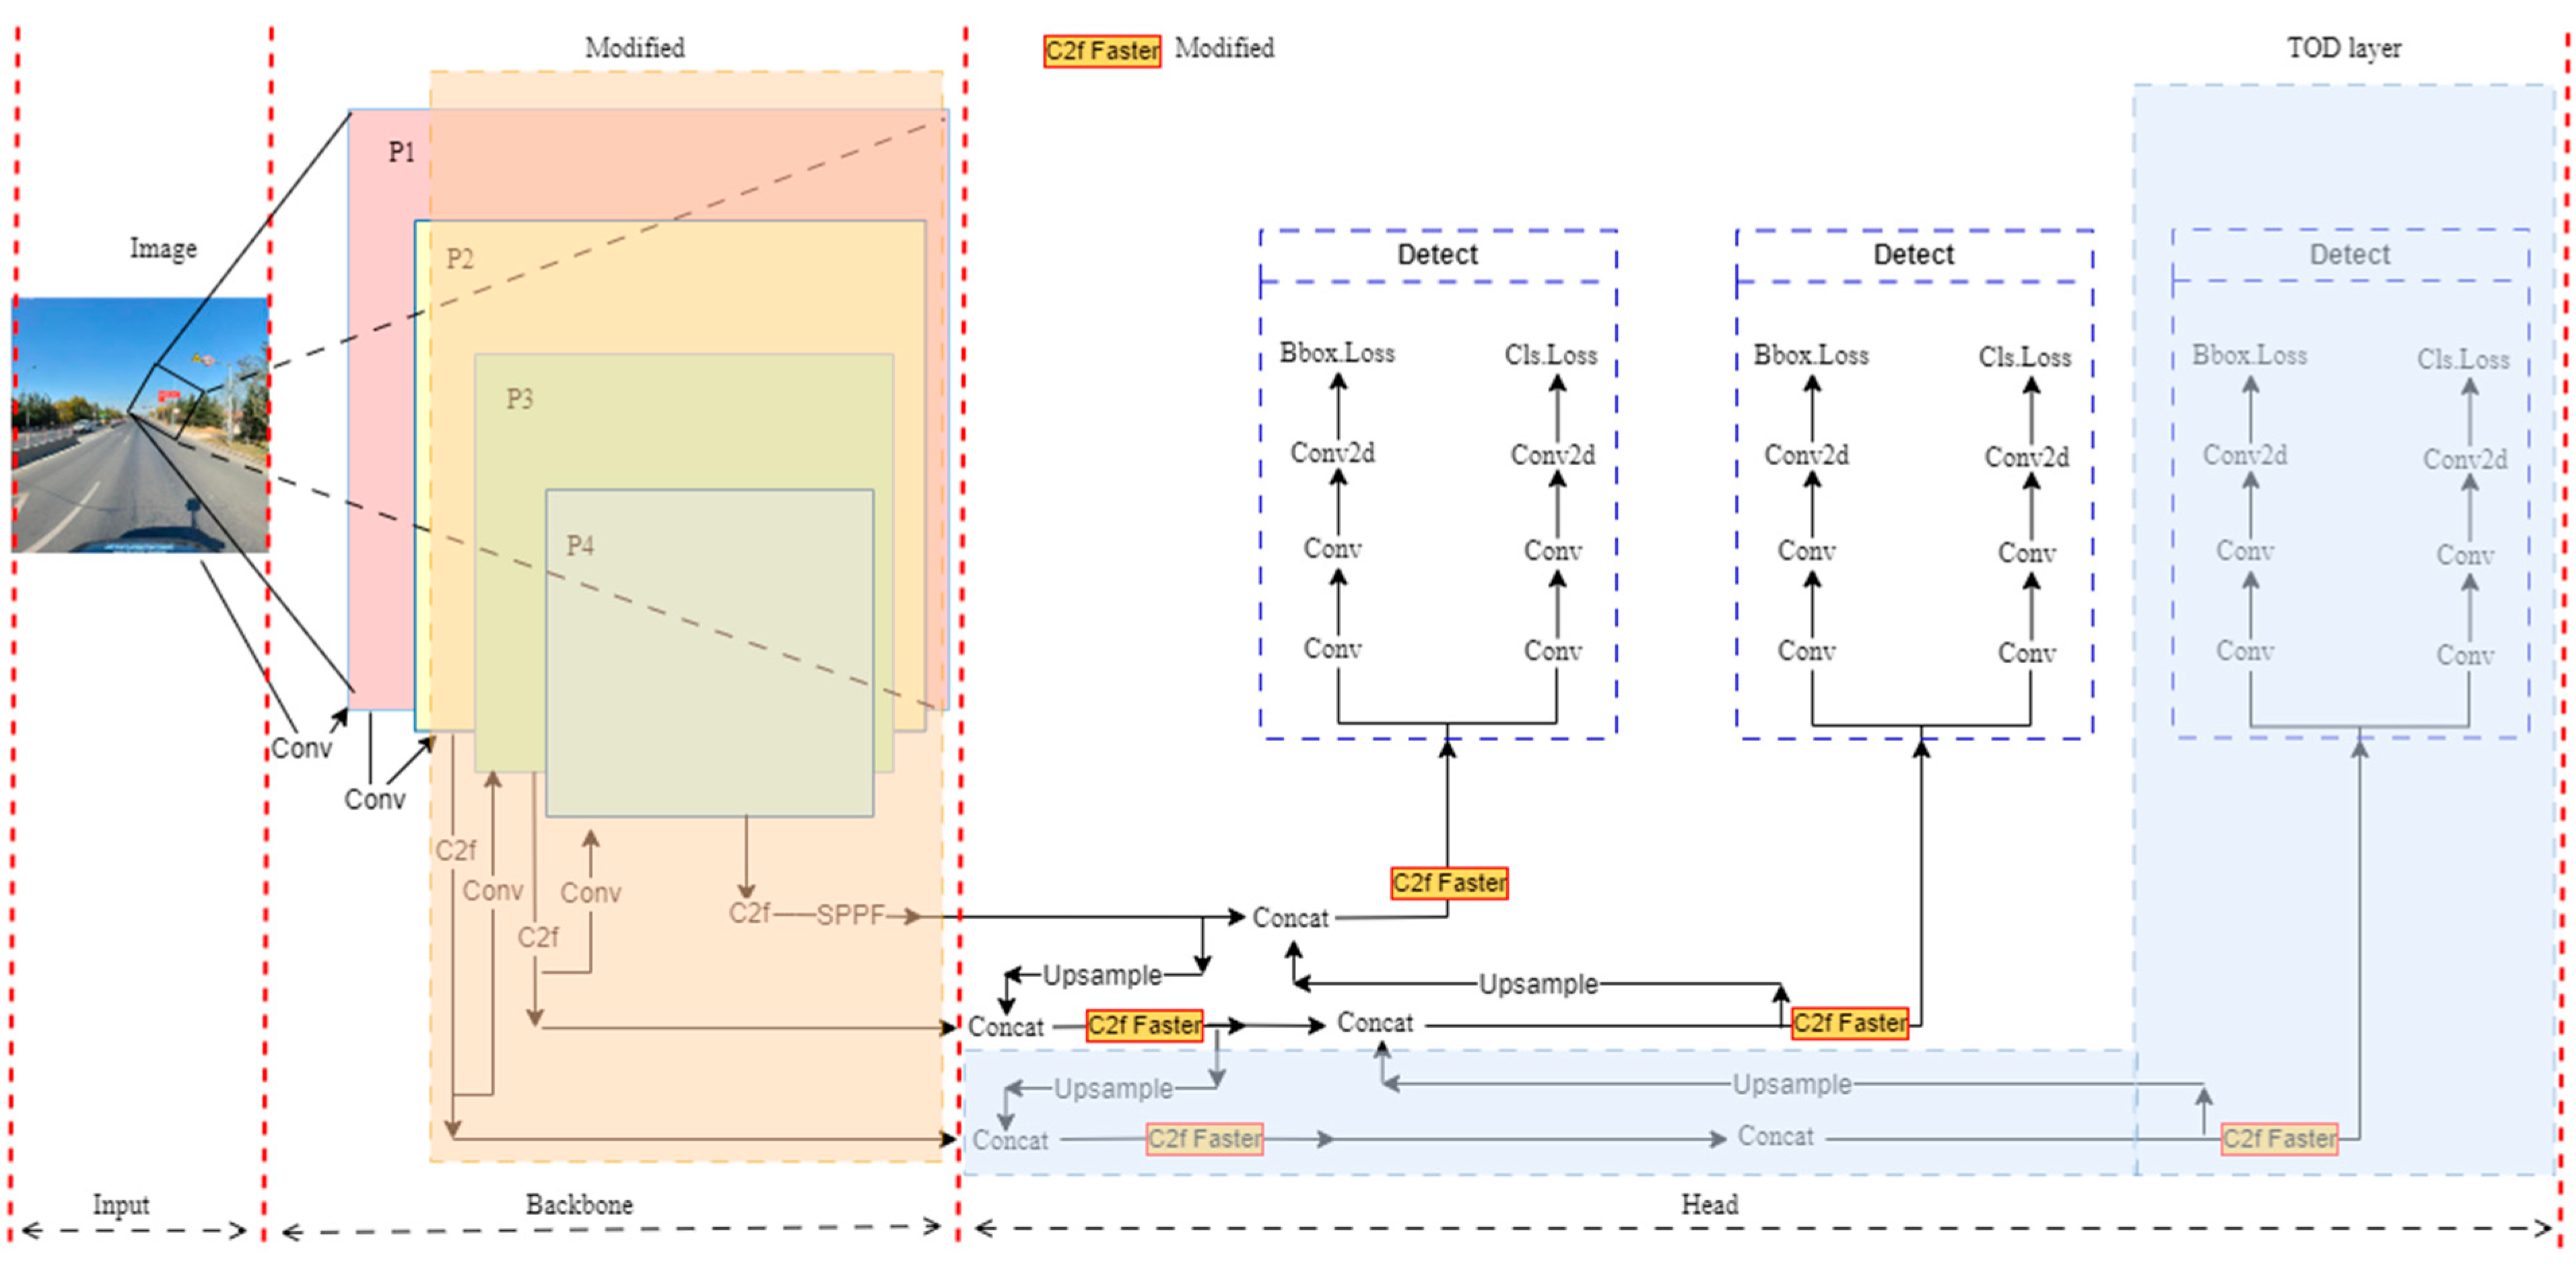Click the SPPF block label

coord(850,915)
